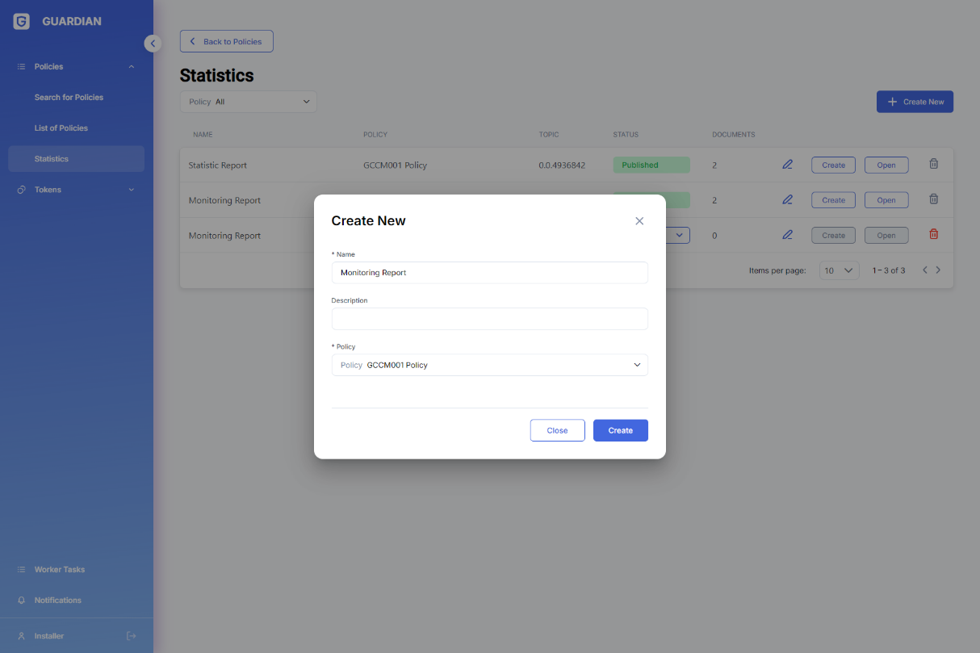Open the Policy dropdown in the dialog
This screenshot has width=980, height=653.
point(489,365)
